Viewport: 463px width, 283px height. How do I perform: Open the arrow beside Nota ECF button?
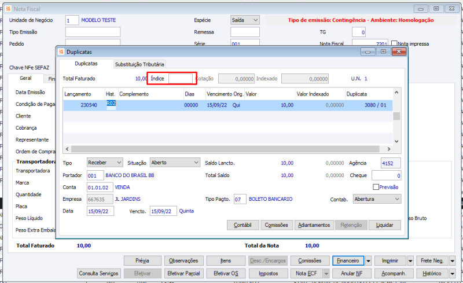coord(326,274)
